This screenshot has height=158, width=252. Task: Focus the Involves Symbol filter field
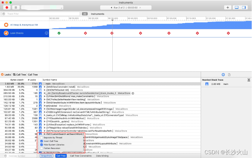click(20, 156)
